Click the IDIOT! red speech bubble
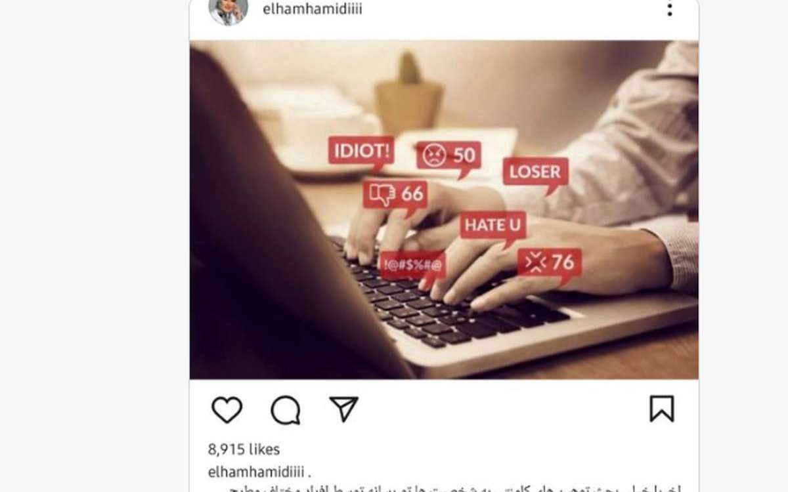 click(x=361, y=152)
